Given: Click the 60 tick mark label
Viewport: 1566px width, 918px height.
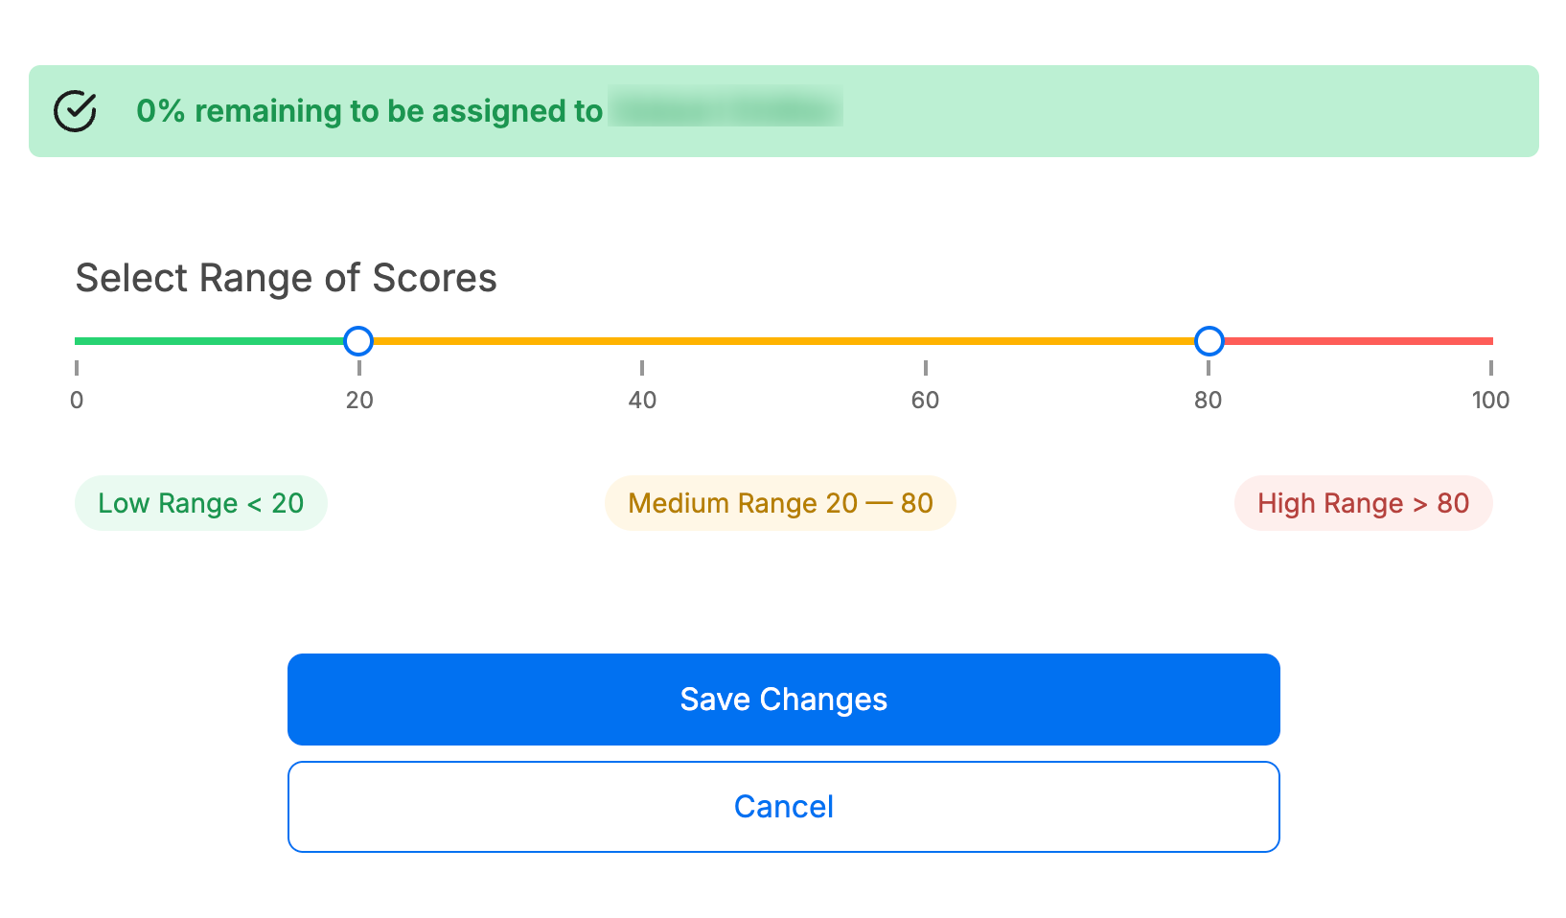Looking at the screenshot, I should click(x=925, y=400).
